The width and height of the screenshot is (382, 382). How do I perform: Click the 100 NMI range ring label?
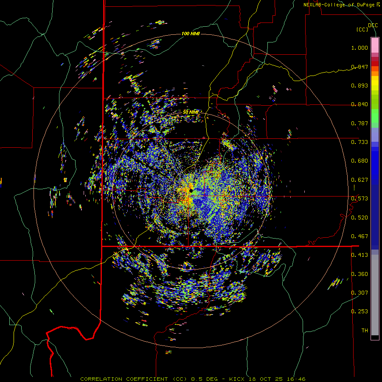(191, 34)
